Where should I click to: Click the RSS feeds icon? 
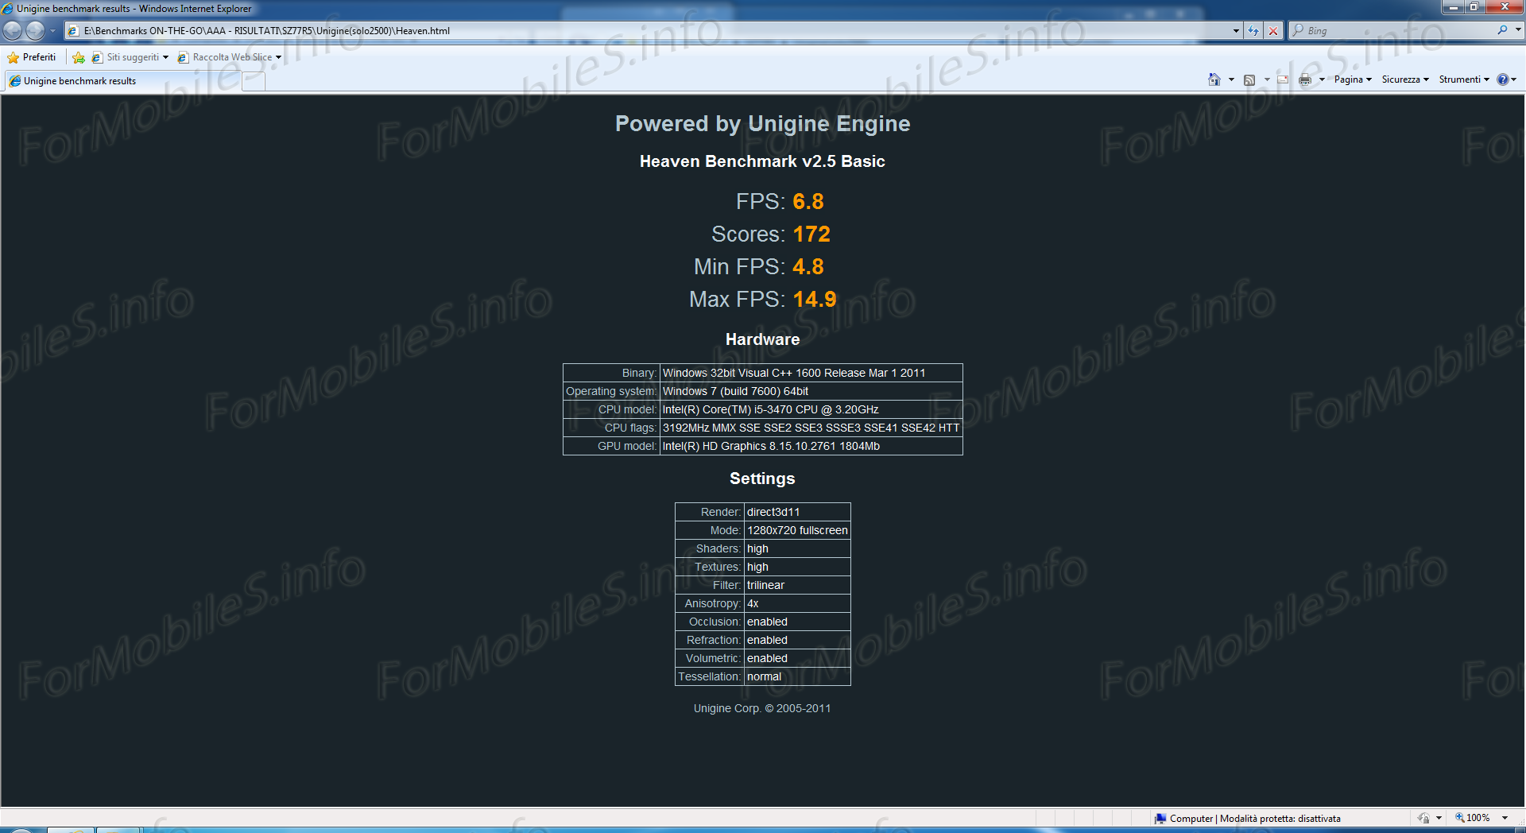(1249, 79)
